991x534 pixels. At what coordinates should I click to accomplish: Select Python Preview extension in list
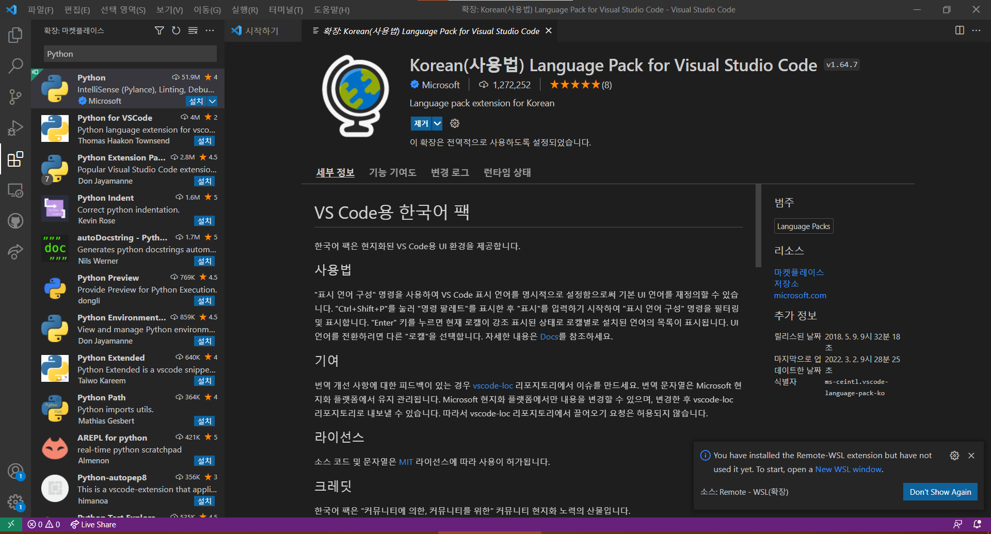tap(127, 289)
